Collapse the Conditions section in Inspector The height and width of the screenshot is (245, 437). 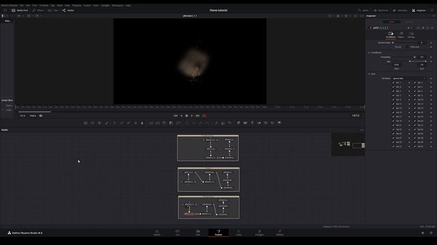369,52
